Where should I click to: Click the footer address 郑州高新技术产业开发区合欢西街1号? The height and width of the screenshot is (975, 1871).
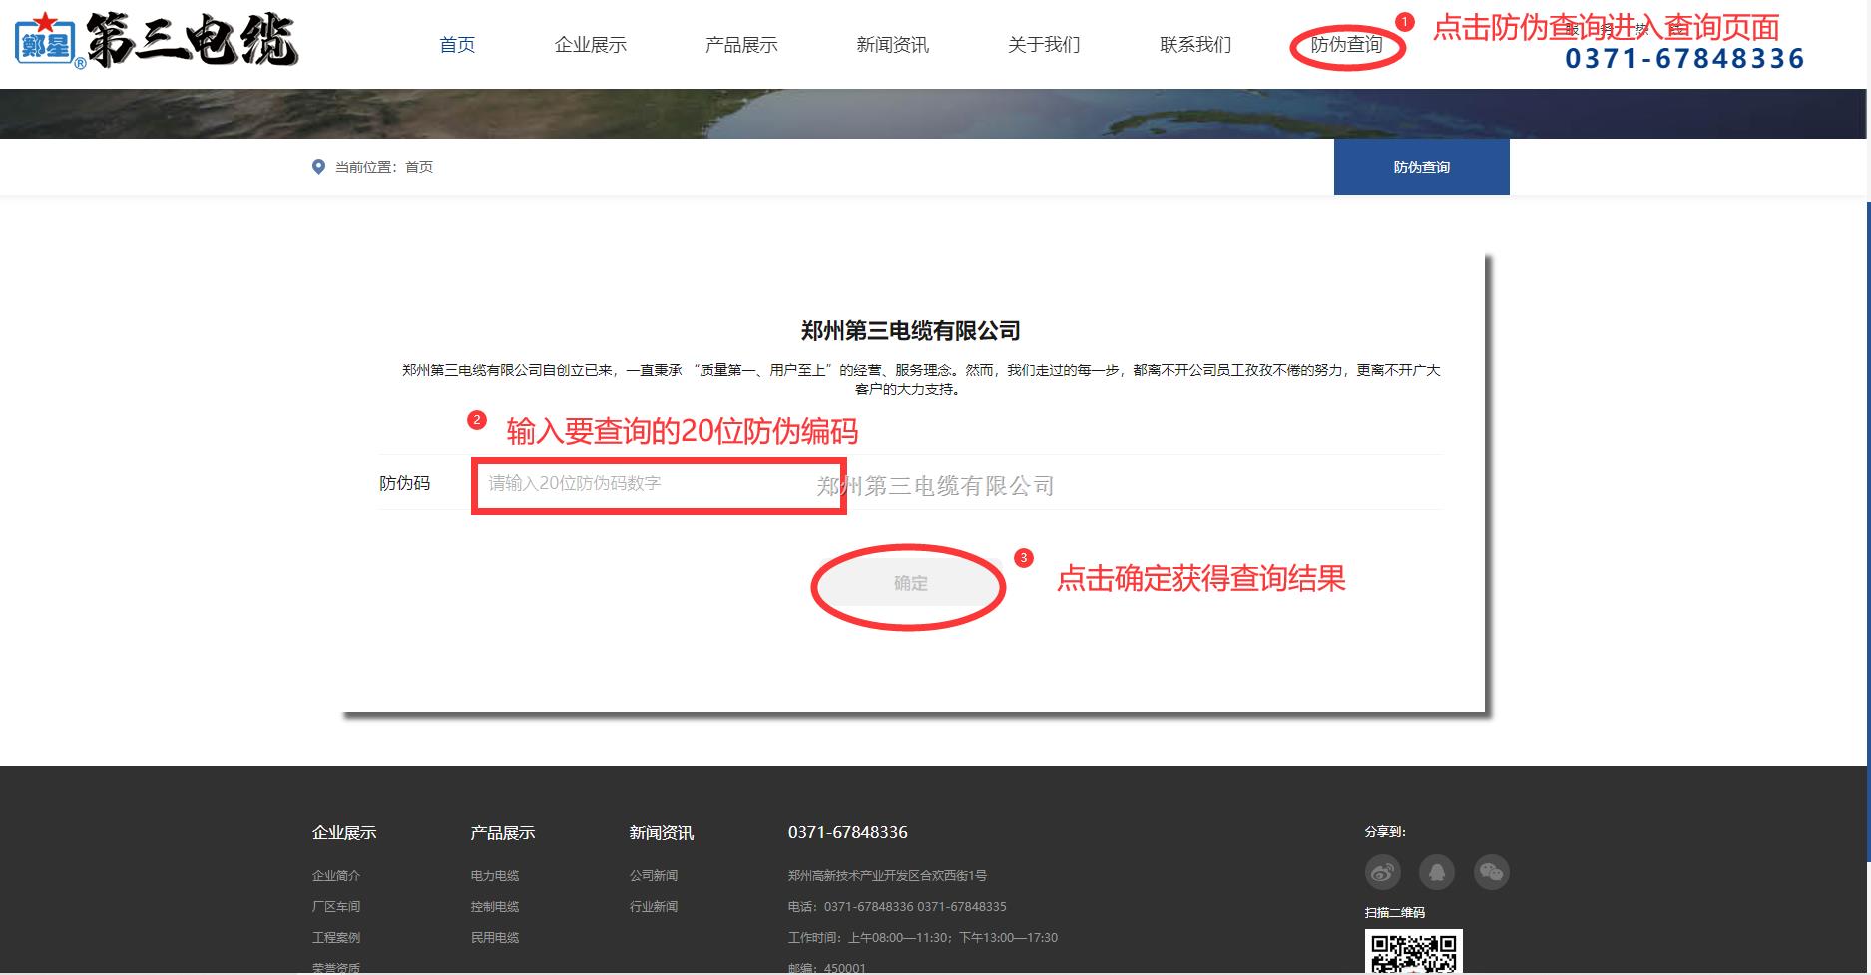point(888,875)
